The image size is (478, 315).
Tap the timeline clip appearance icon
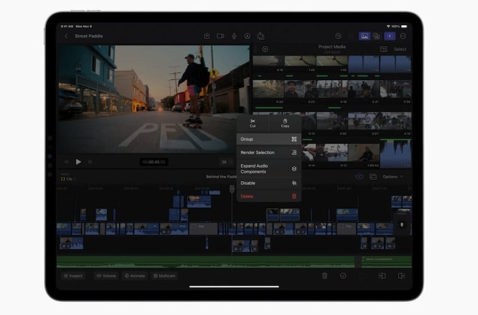pos(373,177)
